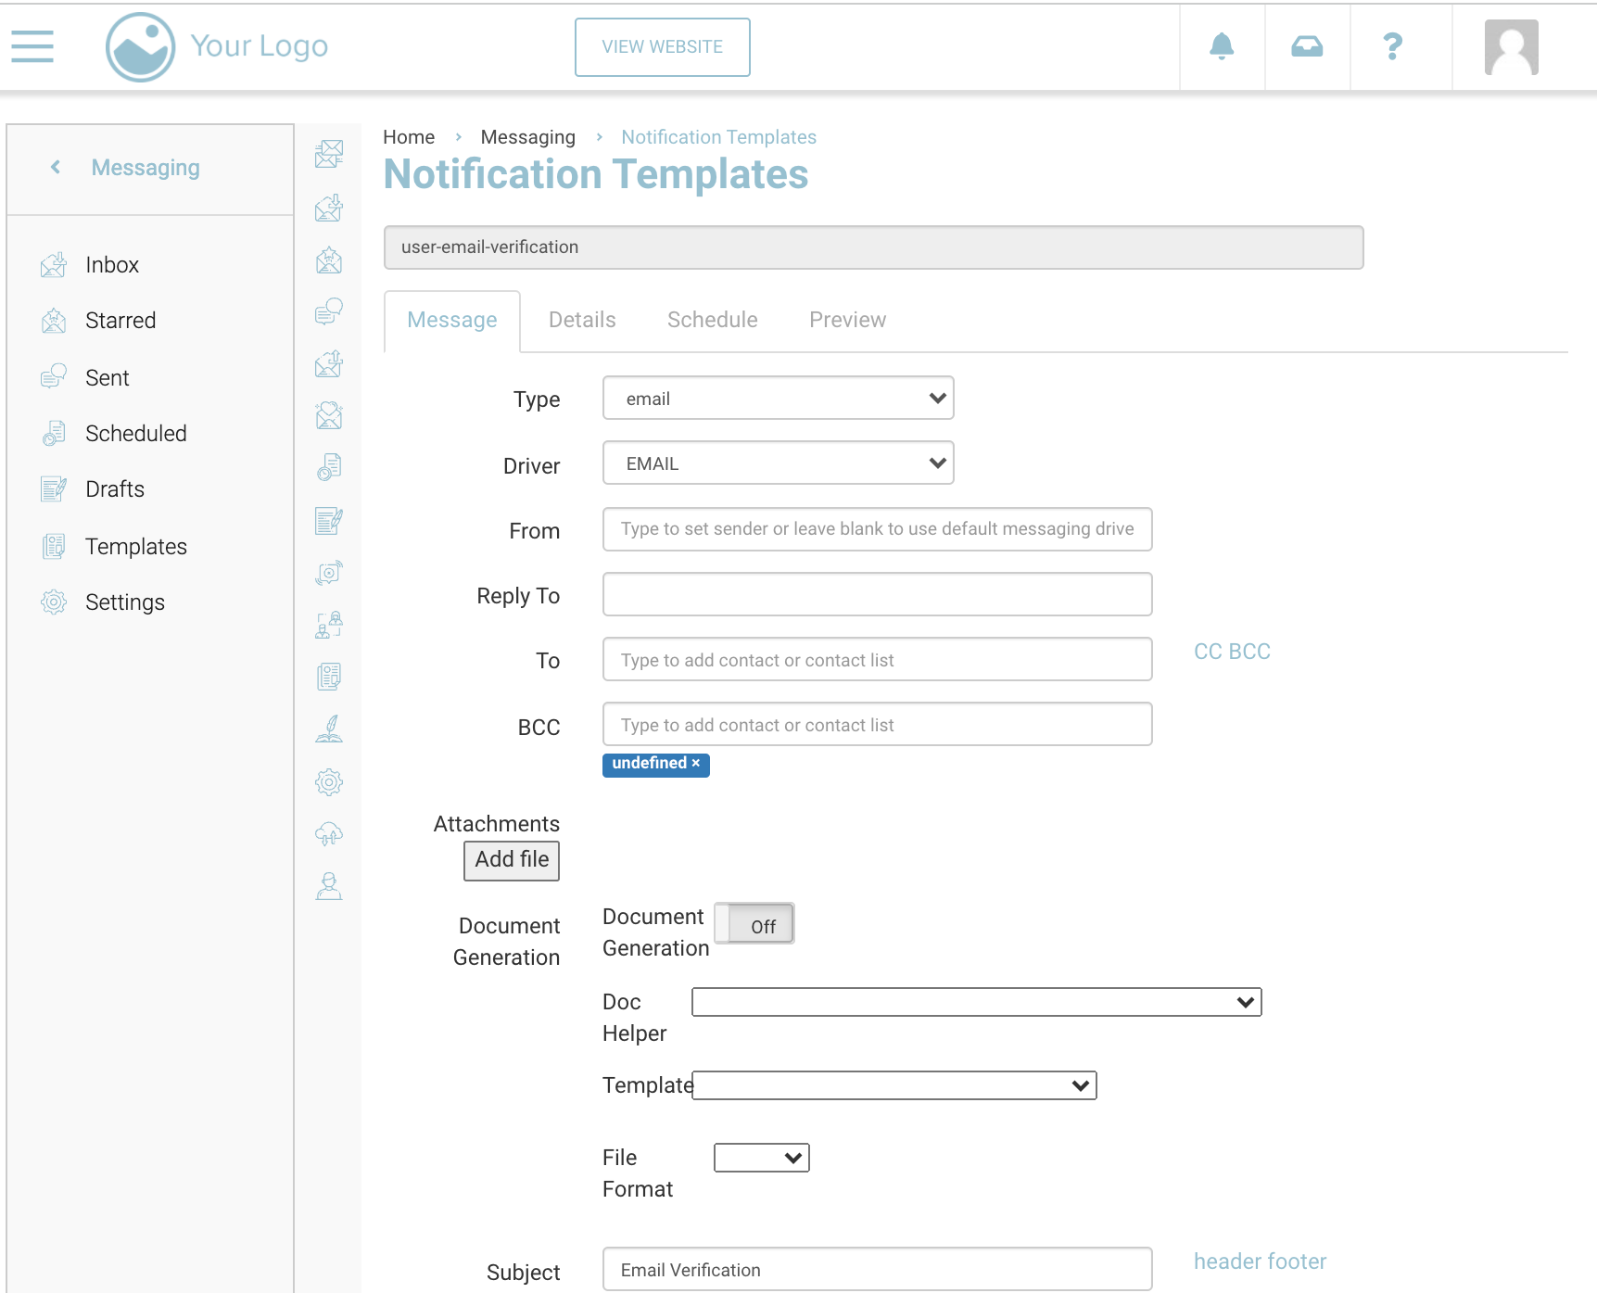Open Templates in the sidebar

point(136,547)
